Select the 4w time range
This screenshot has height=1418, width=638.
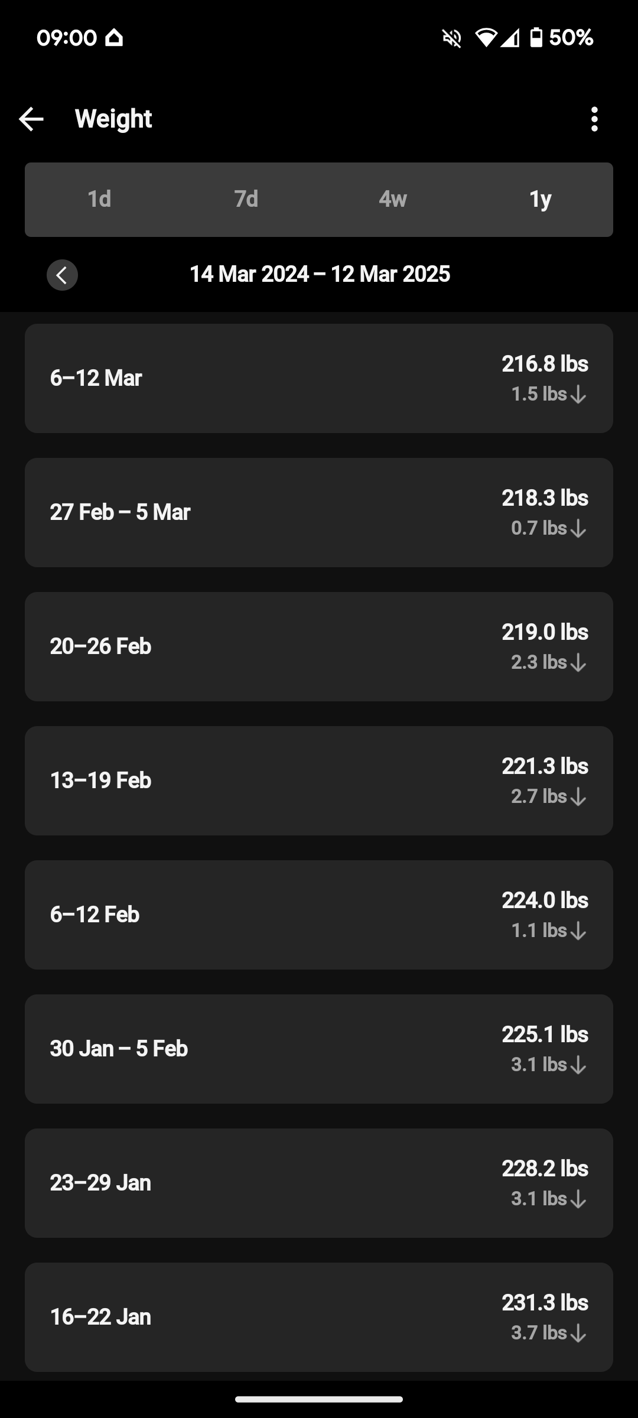click(393, 200)
